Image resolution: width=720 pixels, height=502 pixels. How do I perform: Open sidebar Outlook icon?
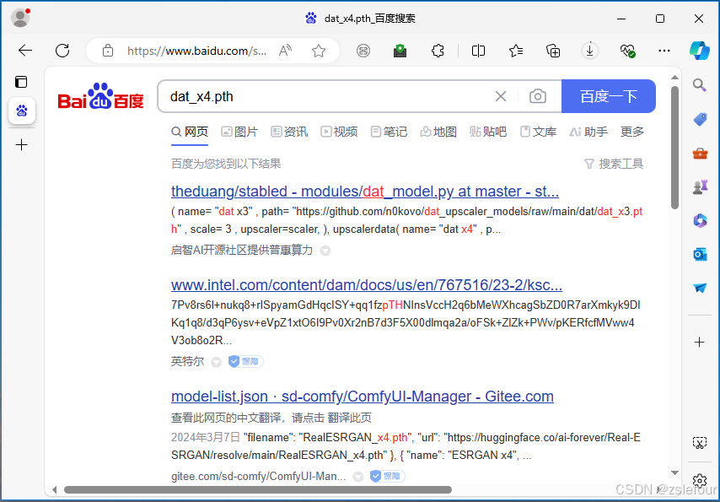click(700, 254)
